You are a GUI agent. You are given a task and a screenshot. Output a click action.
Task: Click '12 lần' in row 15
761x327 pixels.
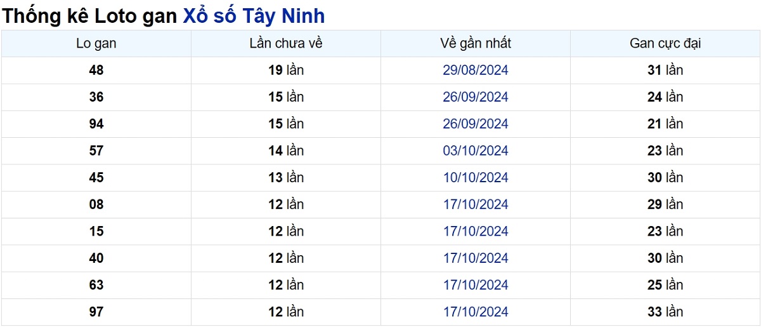[x=286, y=232]
